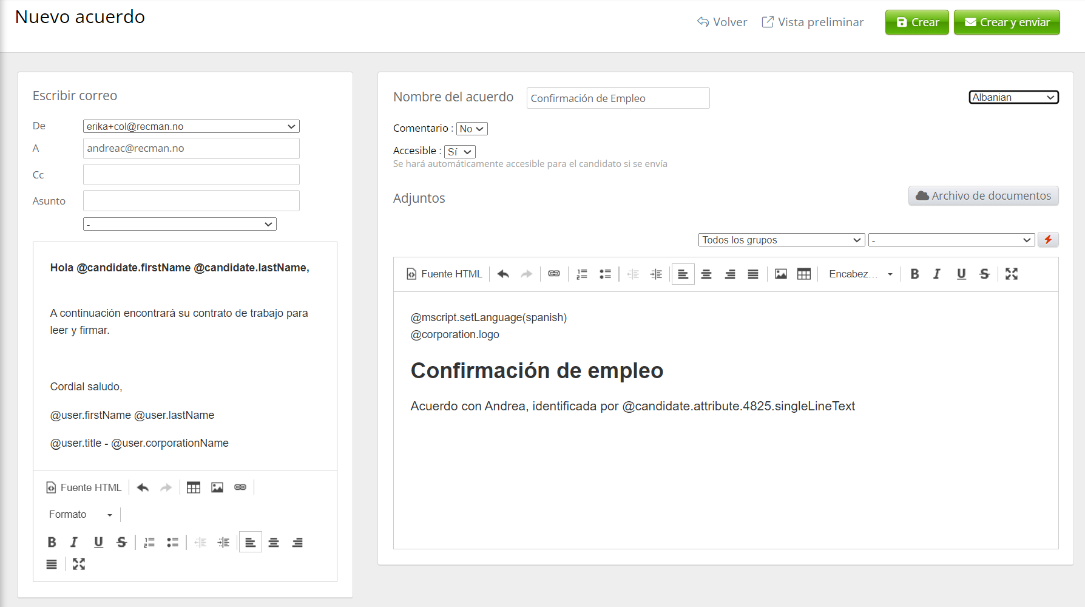Open the De sender email dropdown

(x=191, y=126)
